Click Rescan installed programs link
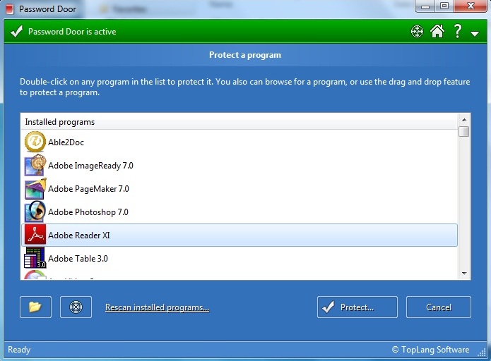Viewport: 491px width, 361px height. 158,307
